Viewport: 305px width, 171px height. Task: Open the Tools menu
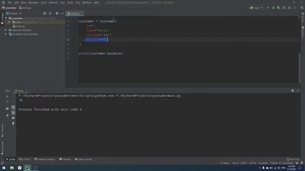point(70,2)
